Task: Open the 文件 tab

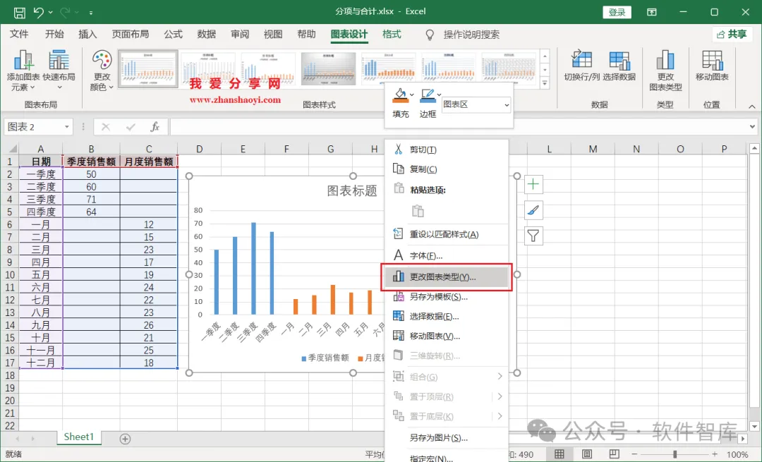Action: coord(20,34)
